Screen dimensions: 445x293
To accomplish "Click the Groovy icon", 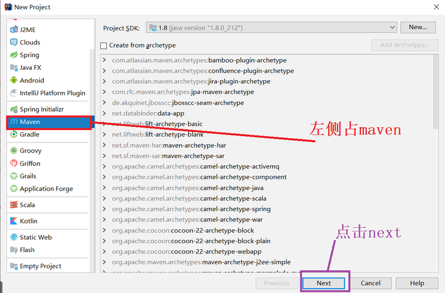I will (14, 151).
